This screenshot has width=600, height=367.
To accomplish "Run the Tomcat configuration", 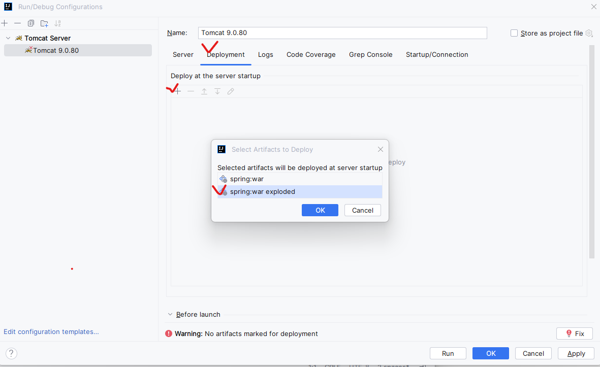I will click(x=448, y=354).
